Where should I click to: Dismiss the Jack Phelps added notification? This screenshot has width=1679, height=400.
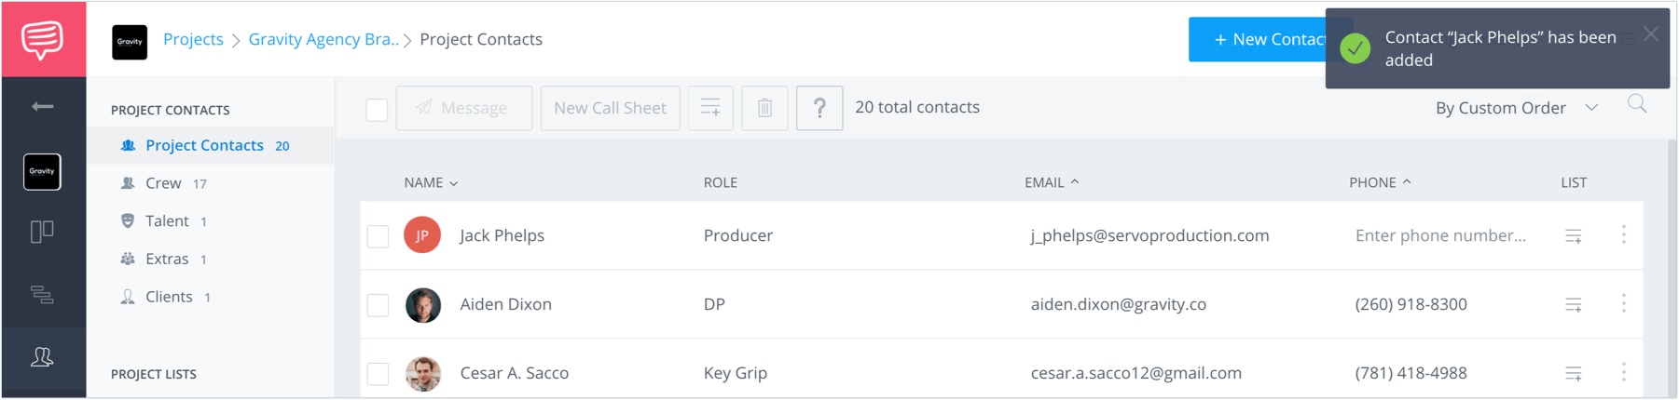tap(1651, 34)
